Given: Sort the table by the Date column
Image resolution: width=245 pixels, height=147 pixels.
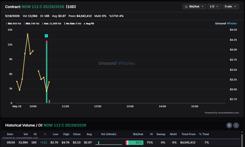Looking at the screenshot, I should pyautogui.click(x=10, y=134).
